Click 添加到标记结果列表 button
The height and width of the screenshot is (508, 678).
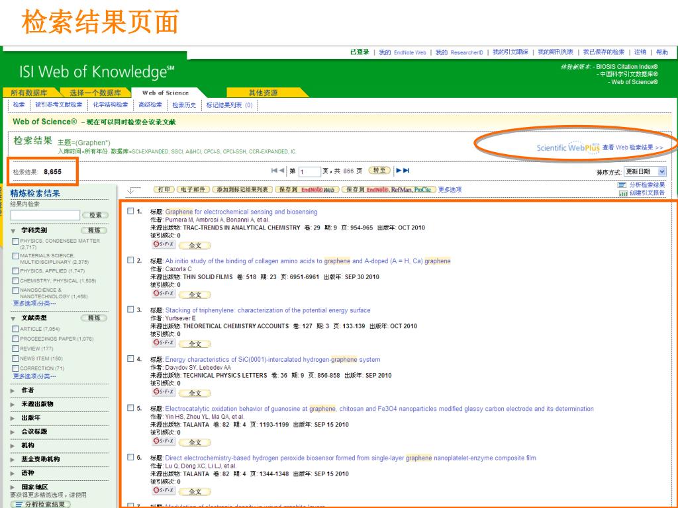[x=242, y=189]
